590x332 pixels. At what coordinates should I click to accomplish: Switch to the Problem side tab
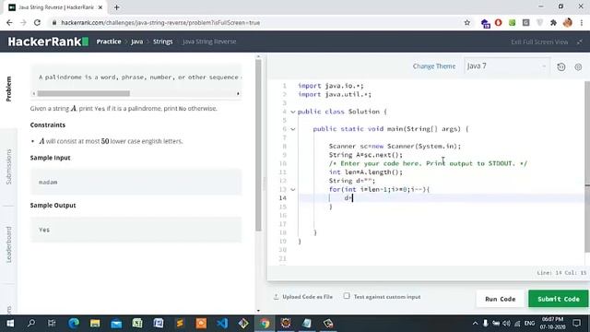(8, 89)
